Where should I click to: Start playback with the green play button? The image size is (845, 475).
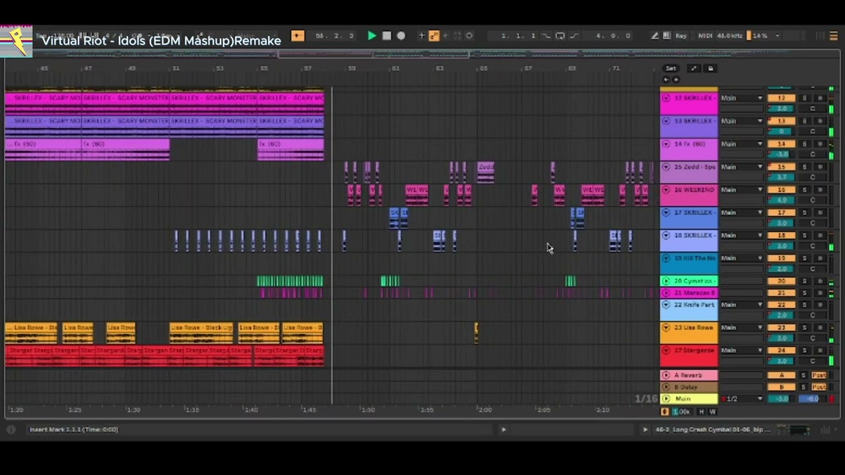[372, 36]
